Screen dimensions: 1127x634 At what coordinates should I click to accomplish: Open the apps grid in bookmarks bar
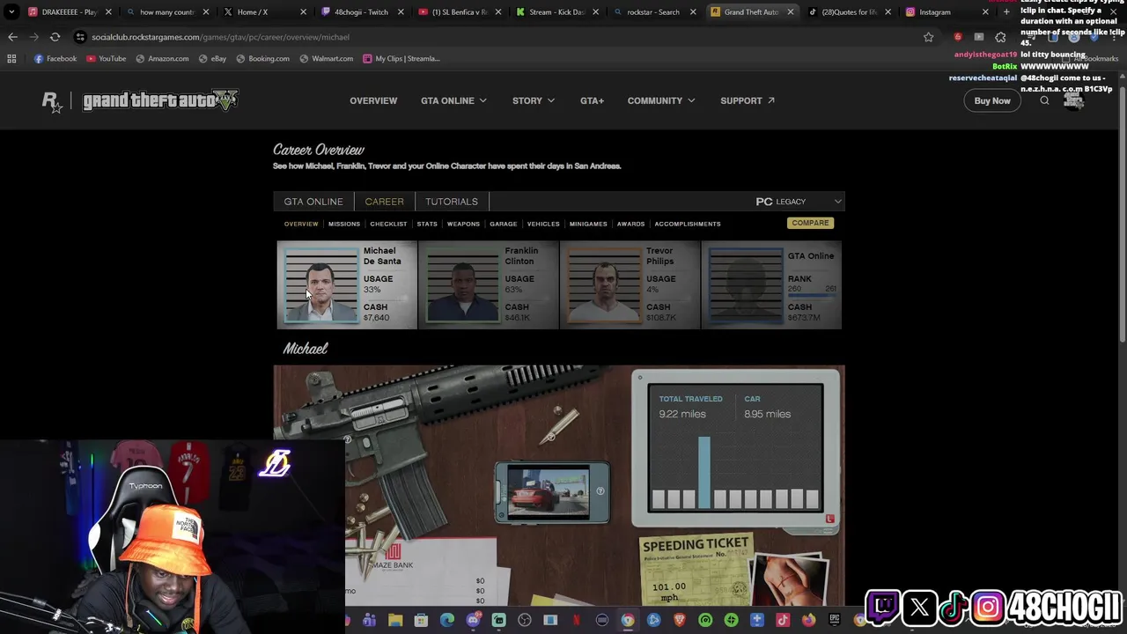pyautogui.click(x=11, y=58)
